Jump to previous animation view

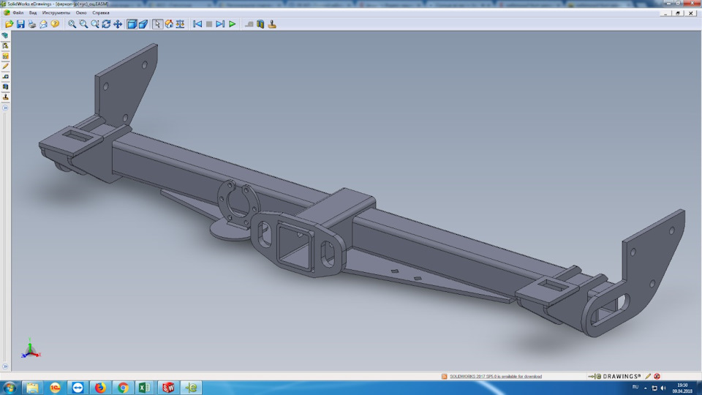pyautogui.click(x=197, y=23)
